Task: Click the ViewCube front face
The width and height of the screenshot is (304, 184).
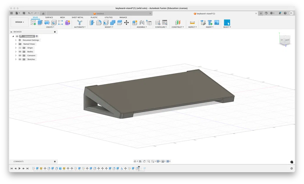Action: pos(287,40)
